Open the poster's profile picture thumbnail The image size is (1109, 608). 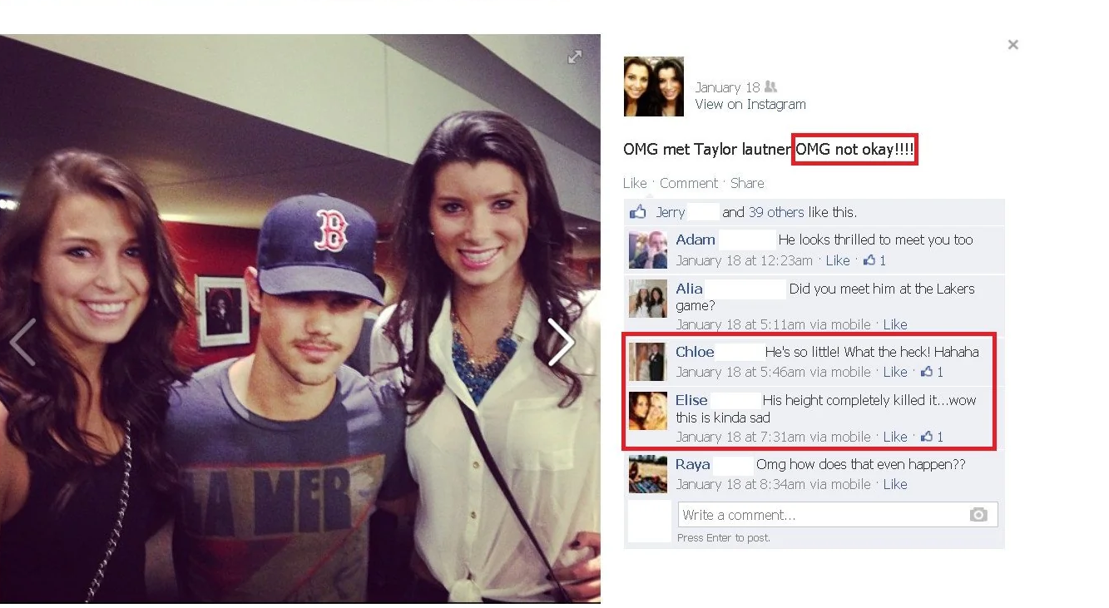pyautogui.click(x=654, y=87)
